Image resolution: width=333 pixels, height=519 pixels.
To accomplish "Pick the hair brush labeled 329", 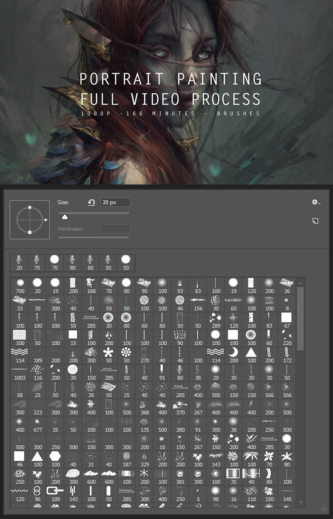I will click(x=145, y=459).
